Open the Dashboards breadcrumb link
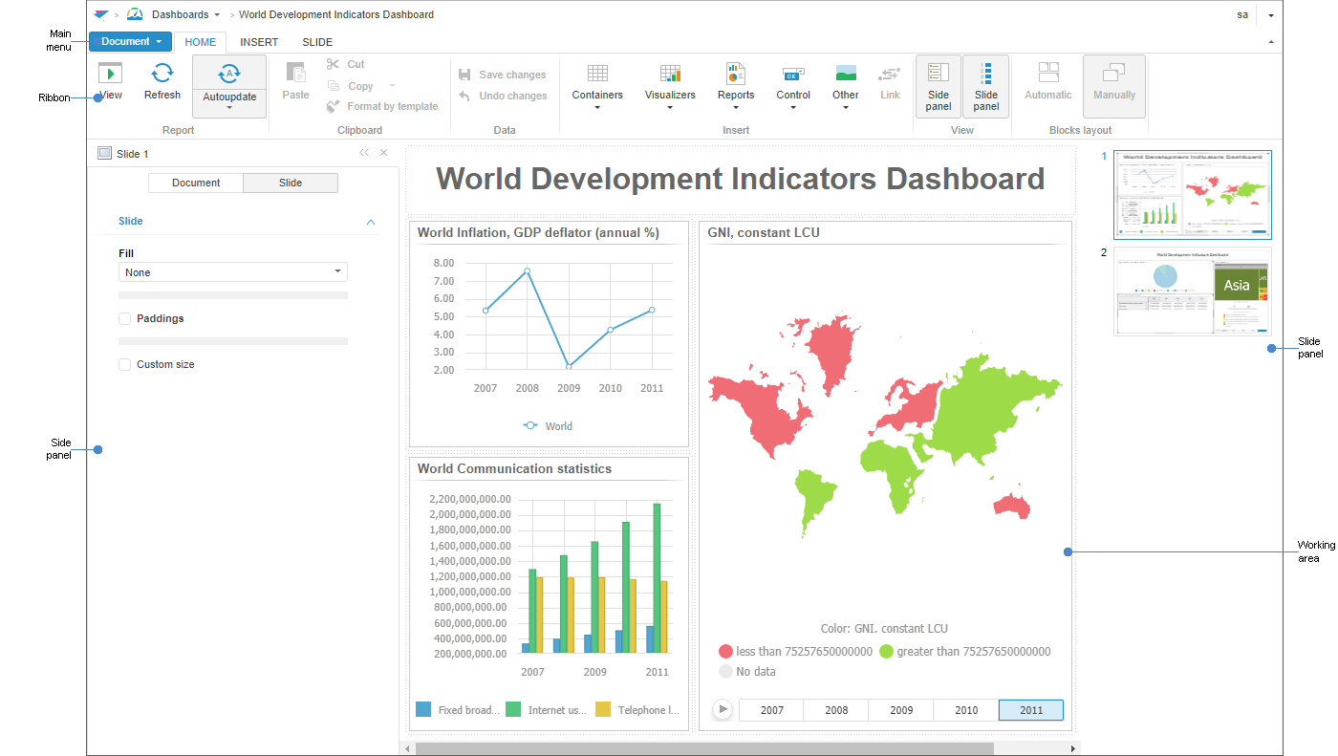This screenshot has width=1338, height=756. 180,14
